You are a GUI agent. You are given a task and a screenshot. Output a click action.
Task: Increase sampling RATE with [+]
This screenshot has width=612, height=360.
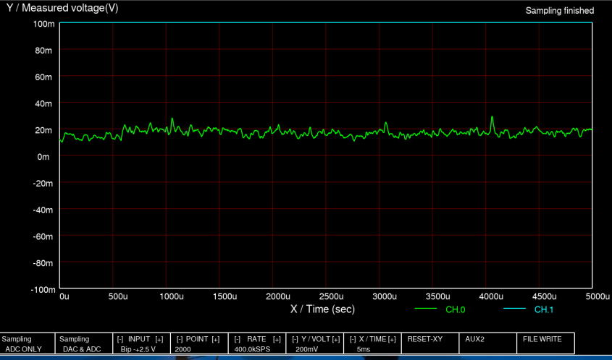(x=277, y=339)
